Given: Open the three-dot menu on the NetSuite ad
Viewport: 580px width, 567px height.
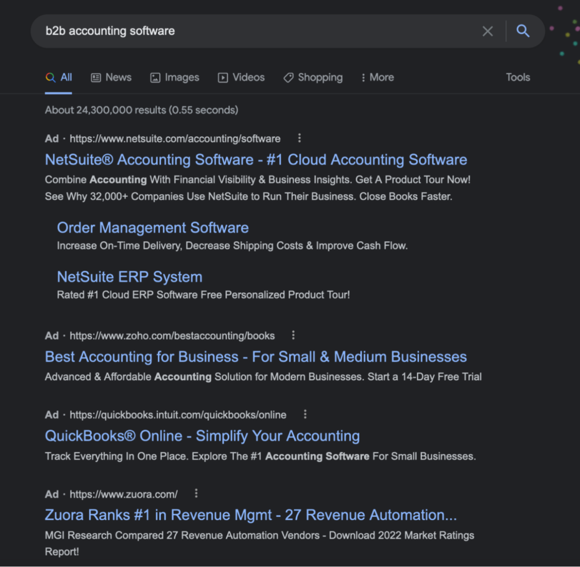Looking at the screenshot, I should coord(299,138).
